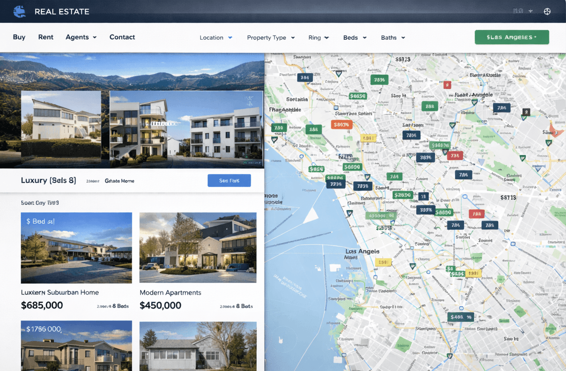Open the globe icon in the top bar
This screenshot has width=566, height=371.
pyautogui.click(x=547, y=11)
